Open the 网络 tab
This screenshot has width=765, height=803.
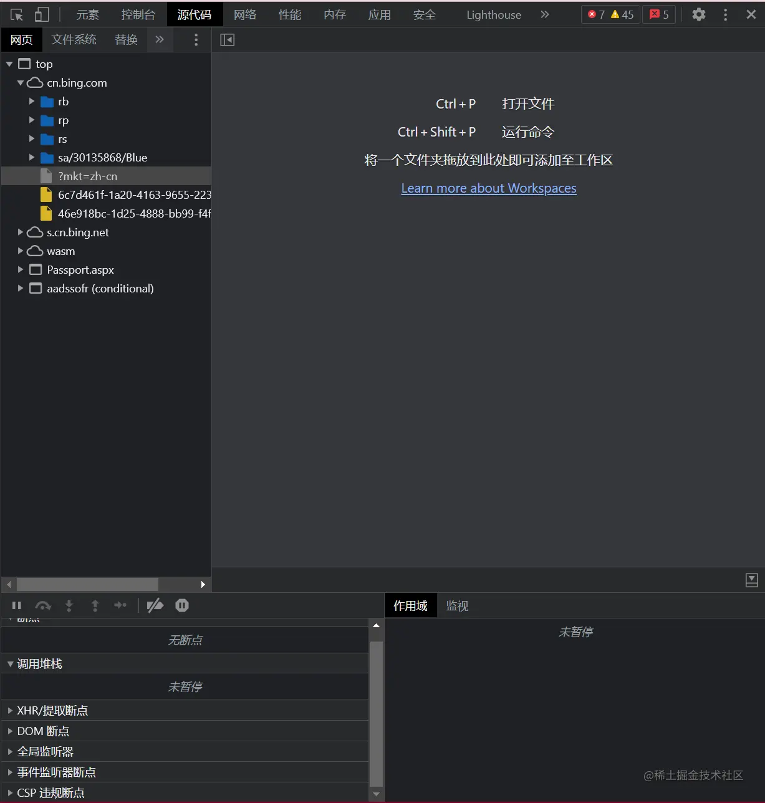(245, 14)
